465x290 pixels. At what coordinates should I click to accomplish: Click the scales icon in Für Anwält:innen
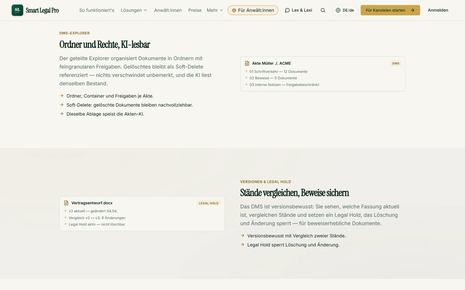[234, 10]
